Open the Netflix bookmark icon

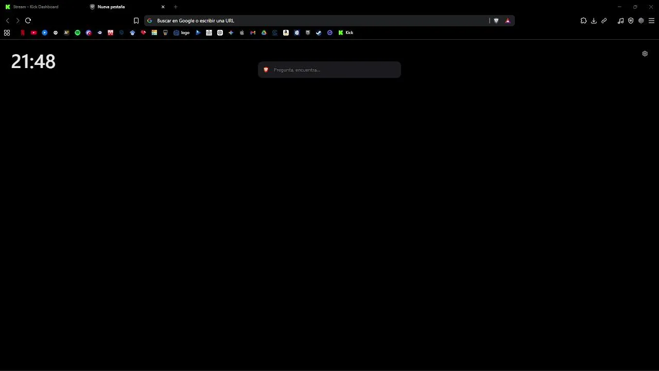23,32
